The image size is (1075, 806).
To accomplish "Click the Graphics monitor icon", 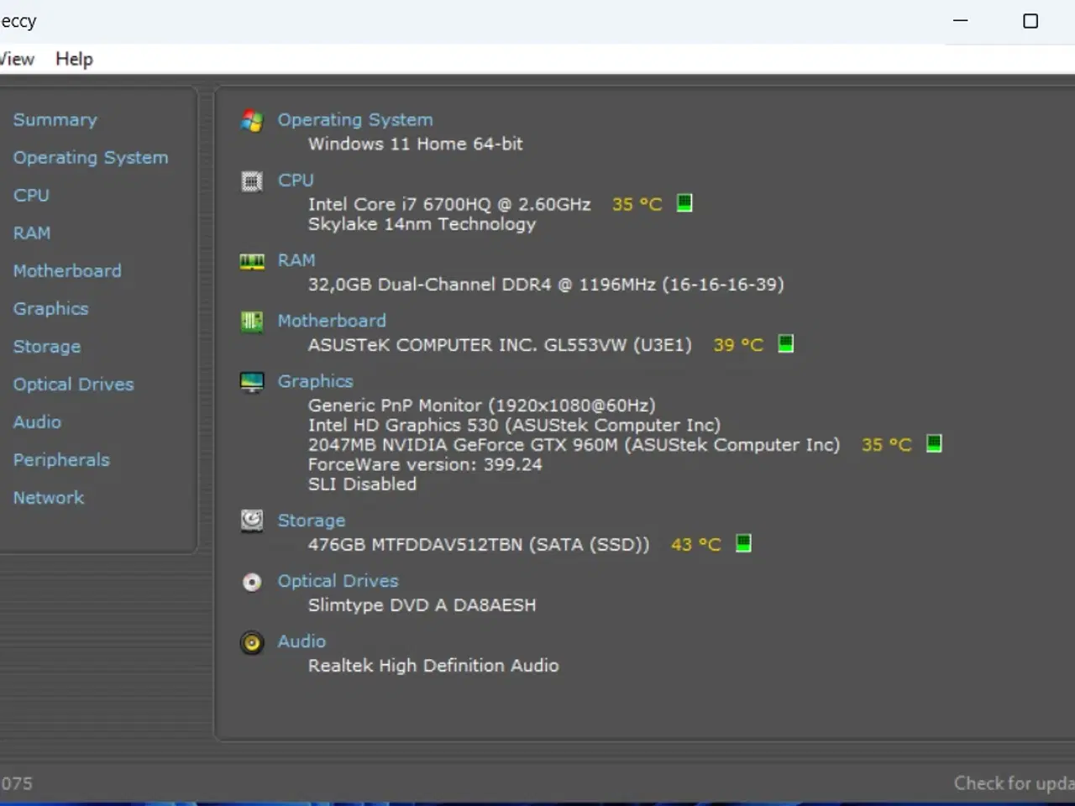I will tap(252, 382).
